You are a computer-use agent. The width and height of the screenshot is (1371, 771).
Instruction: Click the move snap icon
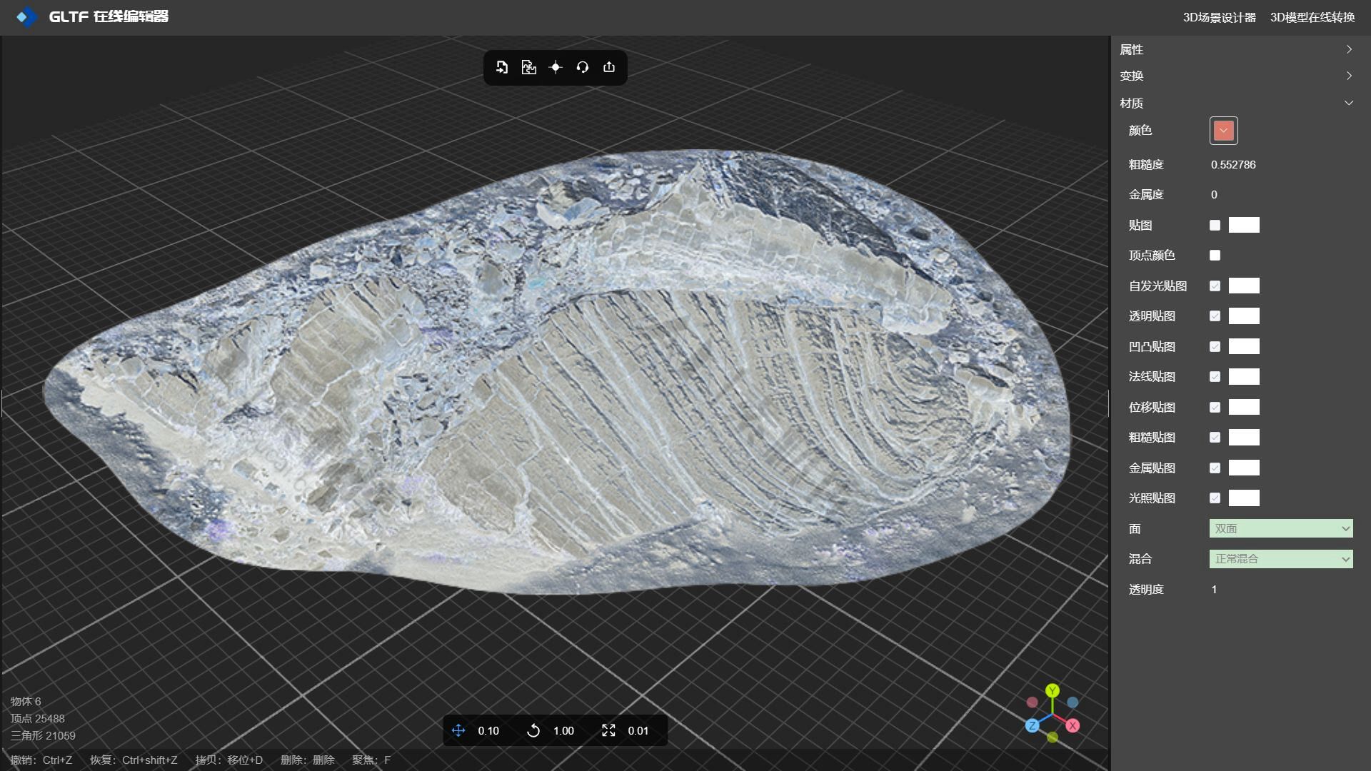click(458, 730)
